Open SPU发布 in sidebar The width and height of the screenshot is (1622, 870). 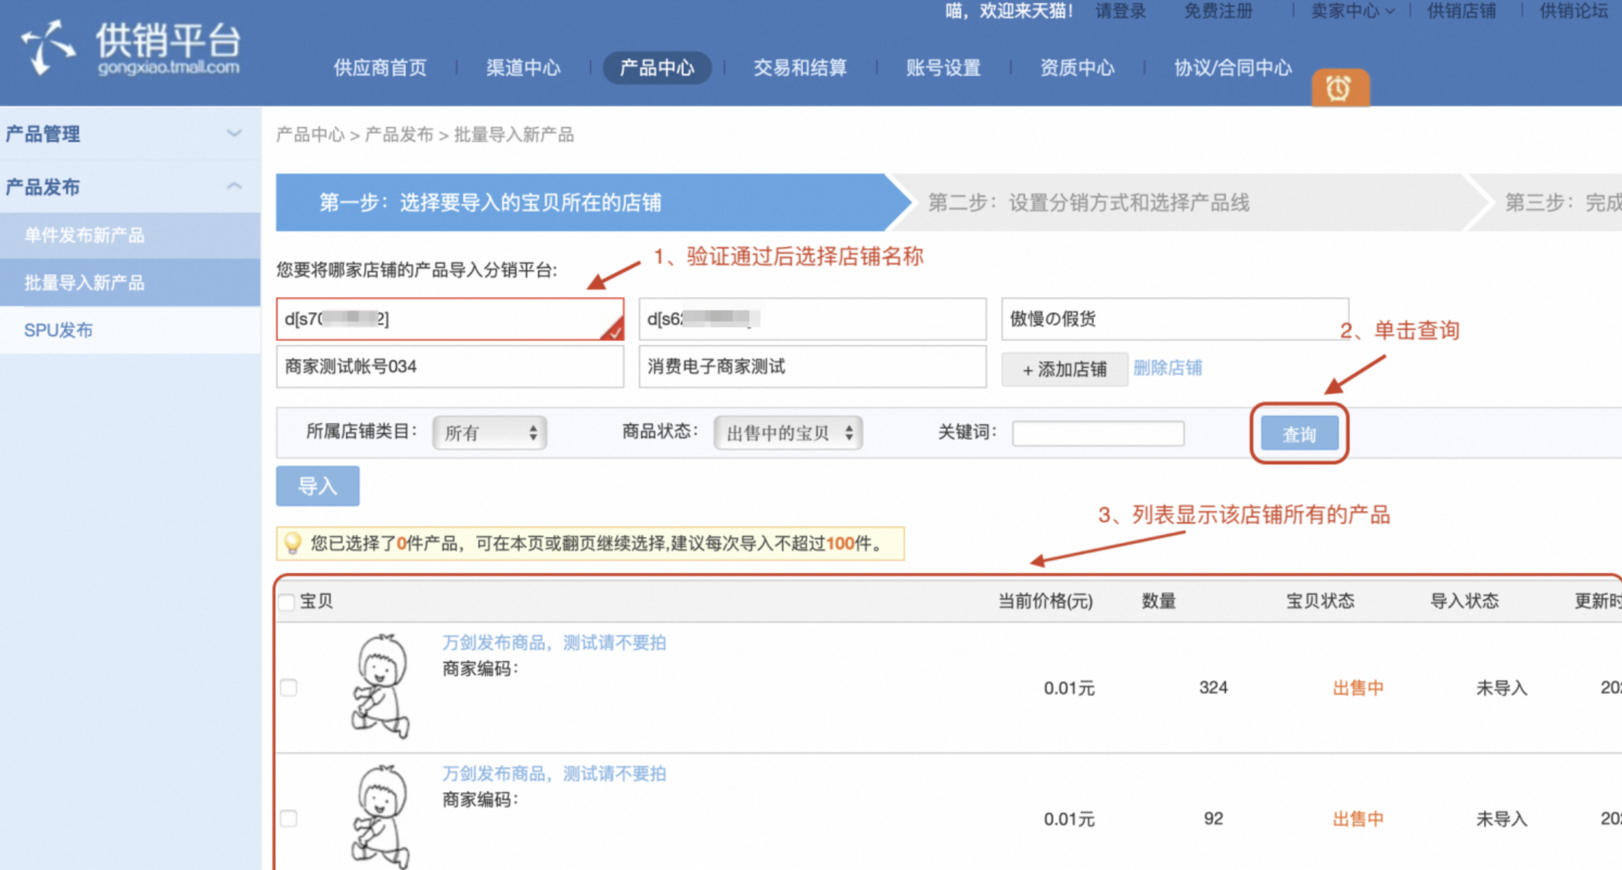pos(130,330)
